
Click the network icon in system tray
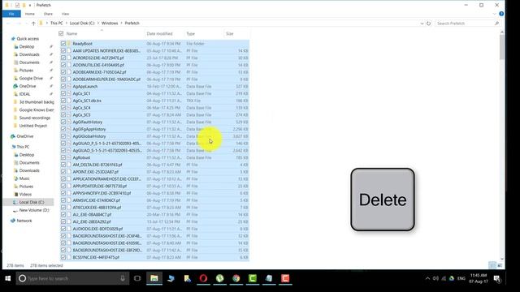click(x=444, y=278)
